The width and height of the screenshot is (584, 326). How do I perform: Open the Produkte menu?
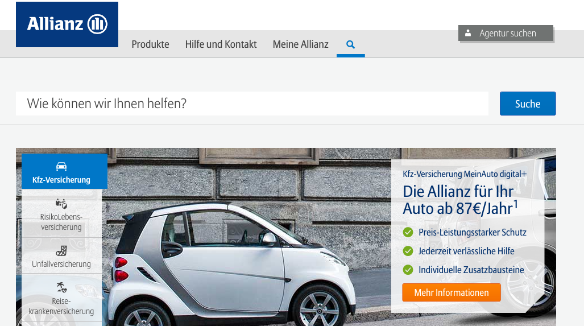click(150, 44)
